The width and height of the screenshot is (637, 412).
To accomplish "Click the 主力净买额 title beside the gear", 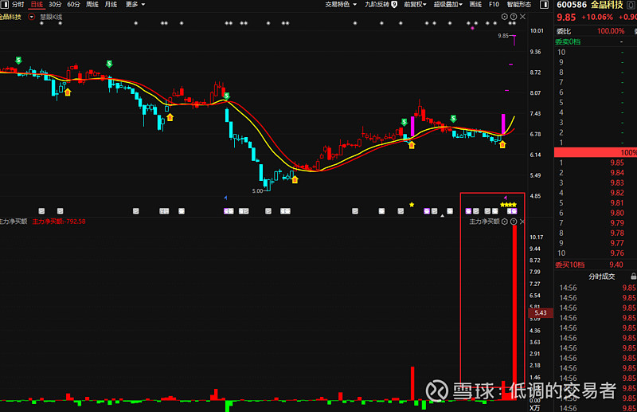I will [484, 222].
